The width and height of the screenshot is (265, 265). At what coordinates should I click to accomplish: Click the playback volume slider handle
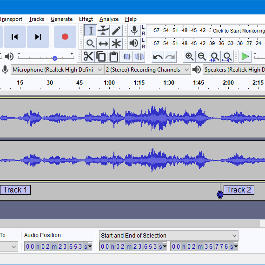55,58
